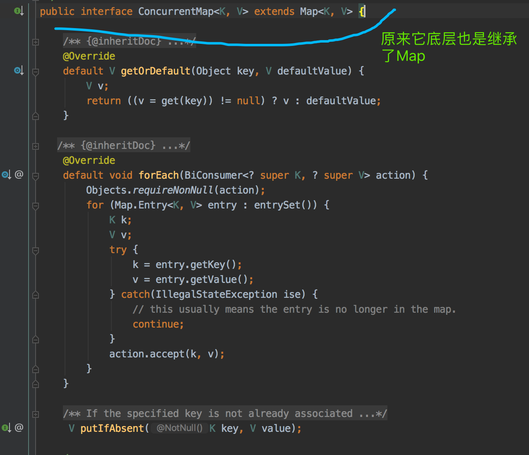Image resolution: width=529 pixels, height=455 pixels.
Task: Click fold end marker closing the for loop
Action: point(36,369)
